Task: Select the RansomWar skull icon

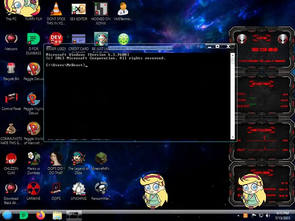Action: [101, 191]
